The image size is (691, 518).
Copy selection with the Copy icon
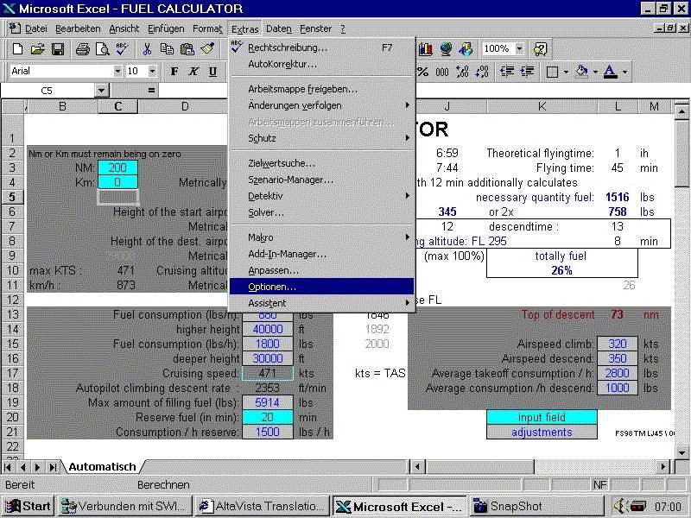click(167, 49)
